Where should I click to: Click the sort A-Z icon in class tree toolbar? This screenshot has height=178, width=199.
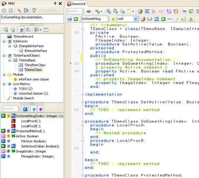pyautogui.click(x=36, y=30)
